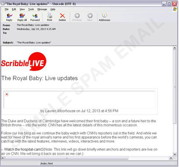Close the email window
The width and height of the screenshot is (179, 167).
click(x=175, y=4)
